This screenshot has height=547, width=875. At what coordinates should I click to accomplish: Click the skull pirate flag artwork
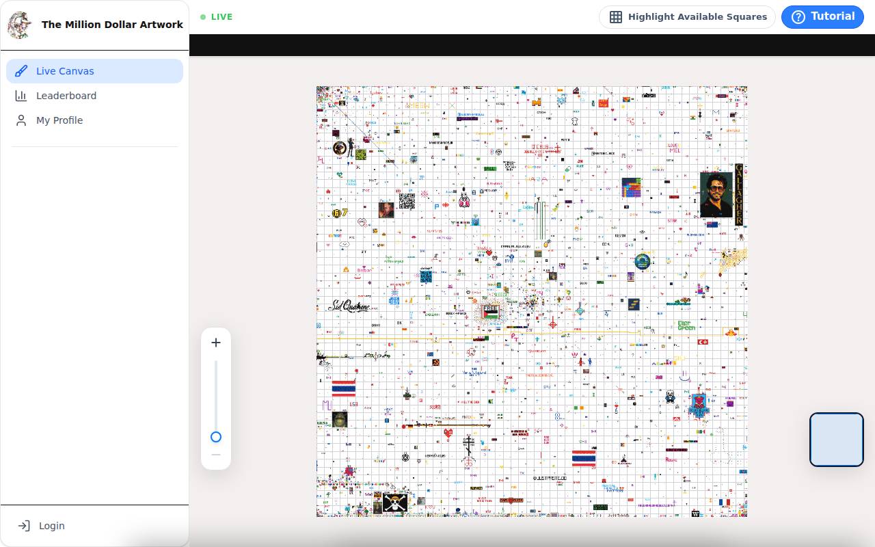395,503
